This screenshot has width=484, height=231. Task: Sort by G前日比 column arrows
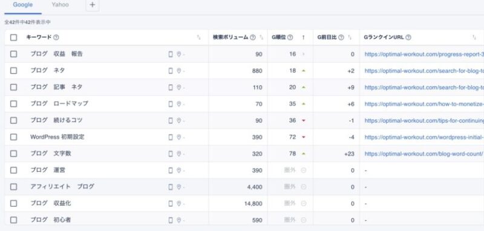350,37
